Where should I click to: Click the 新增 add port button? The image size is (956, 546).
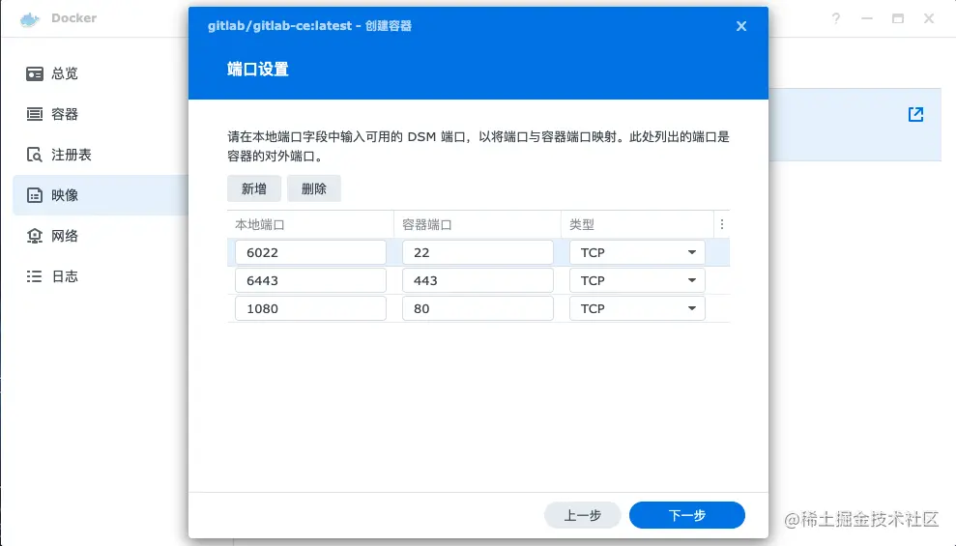254,188
